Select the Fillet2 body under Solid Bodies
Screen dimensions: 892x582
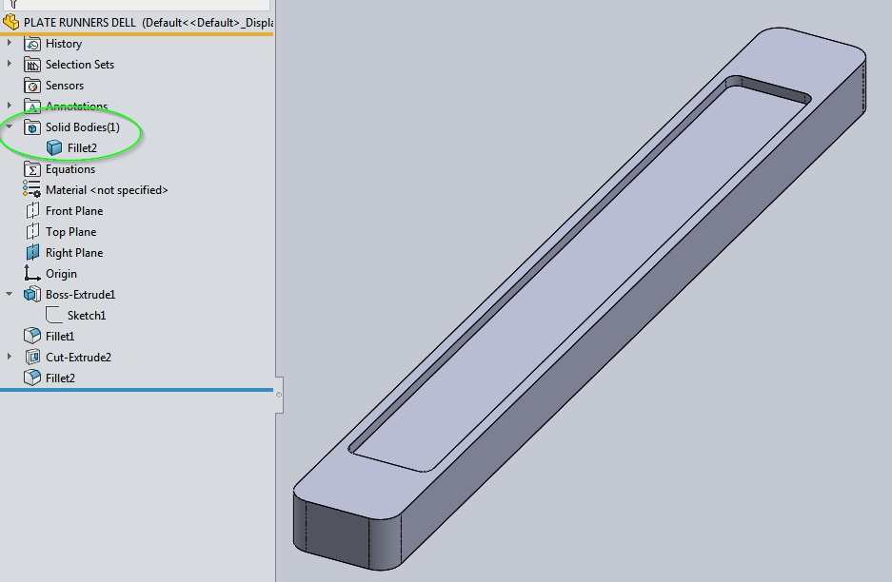pos(82,148)
